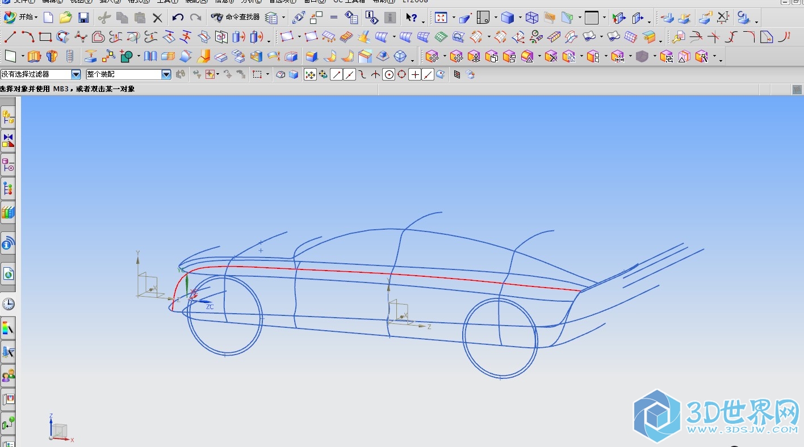
Task: Open the Roles sidebar tab
Action: (x=8, y=376)
